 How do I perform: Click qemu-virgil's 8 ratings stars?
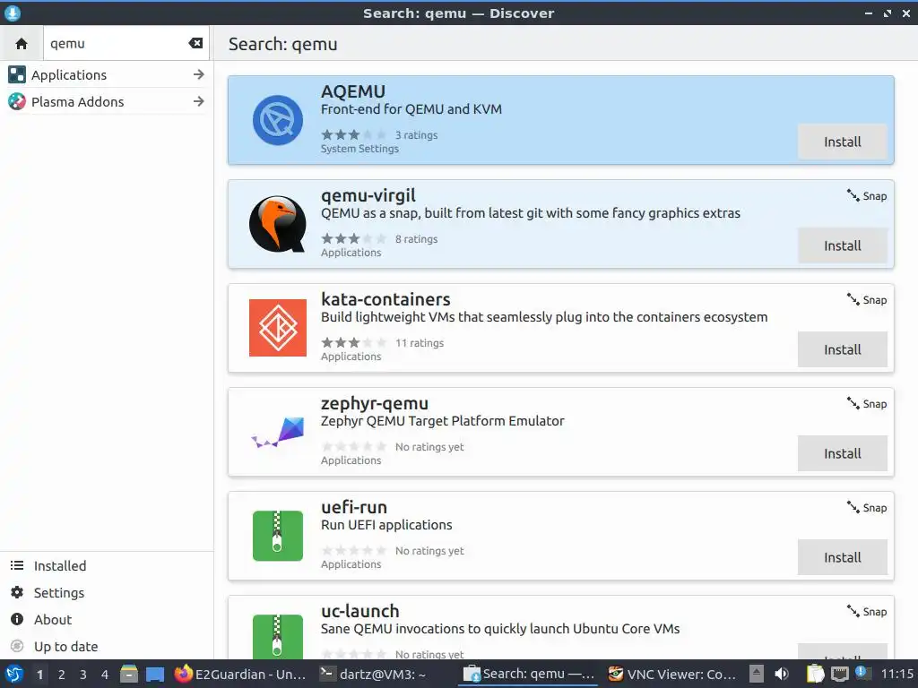(x=353, y=238)
